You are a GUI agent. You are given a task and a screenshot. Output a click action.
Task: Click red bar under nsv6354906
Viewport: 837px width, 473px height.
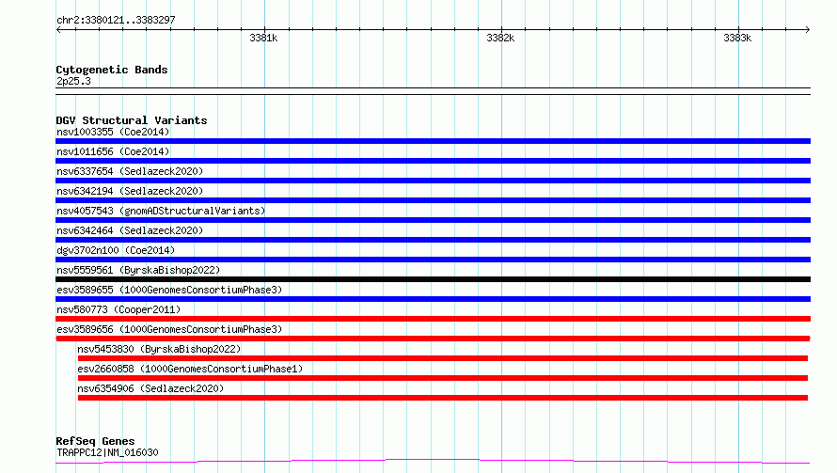click(x=443, y=398)
